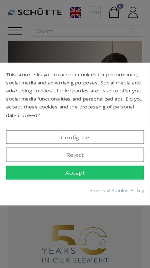Screen dimensions: 150x268
Task: Click the SCHÜTTE wordmark to go home
Action: pos(40,12)
